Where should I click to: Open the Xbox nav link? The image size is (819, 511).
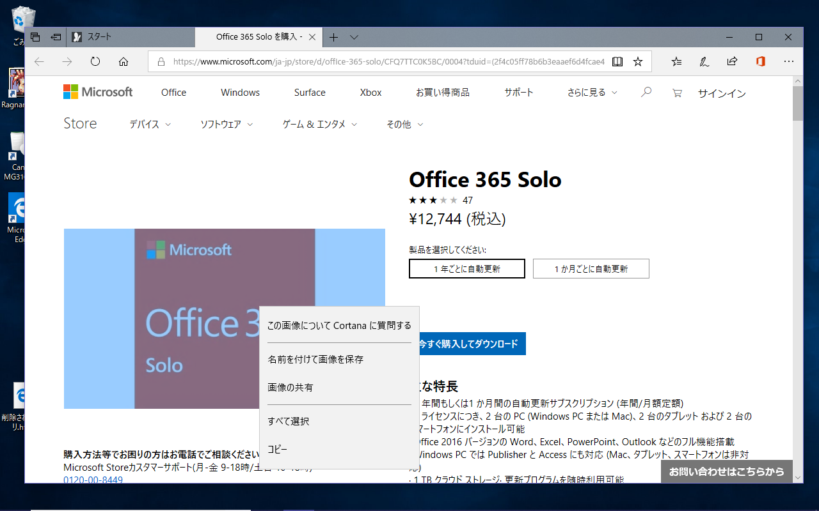370,93
